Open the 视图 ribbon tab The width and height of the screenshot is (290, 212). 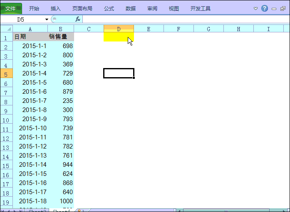coord(174,8)
